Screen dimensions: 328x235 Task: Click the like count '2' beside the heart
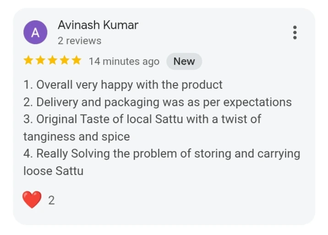(x=51, y=200)
